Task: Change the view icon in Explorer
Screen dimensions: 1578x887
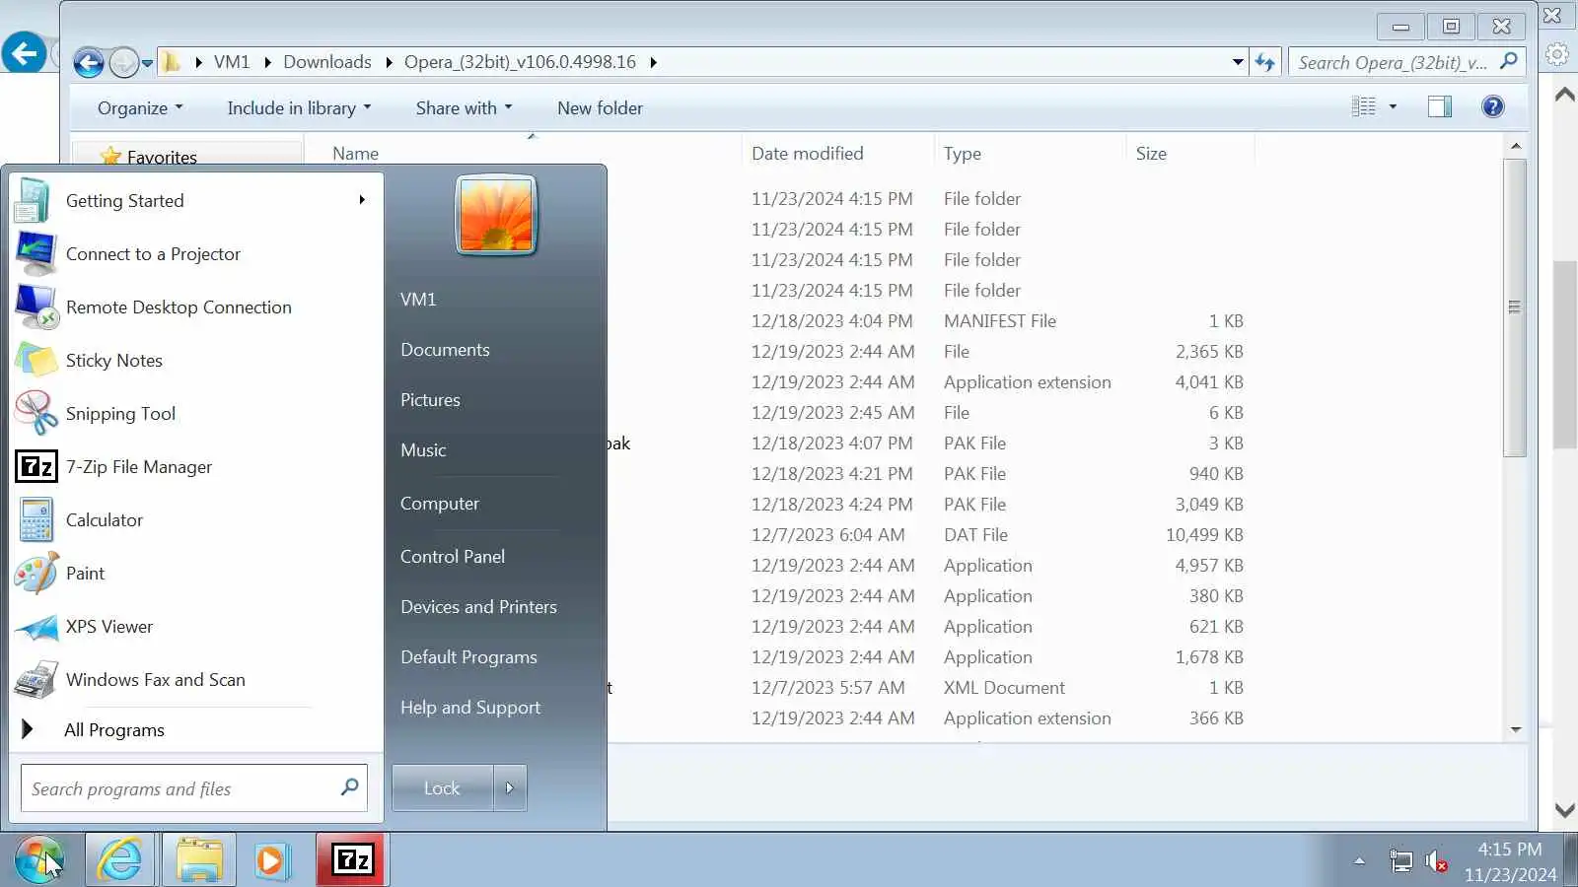Action: click(x=1363, y=106)
